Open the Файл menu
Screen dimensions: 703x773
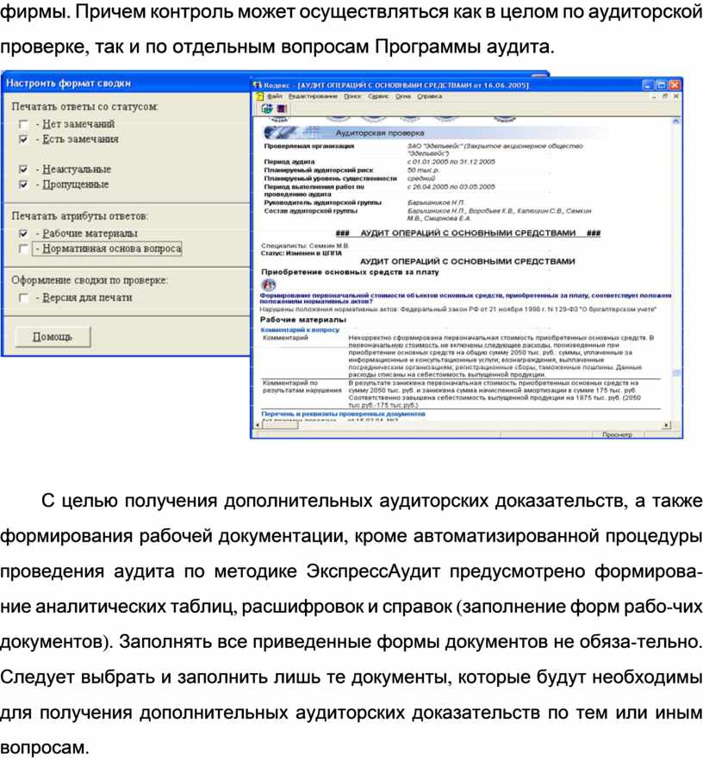pos(275,97)
